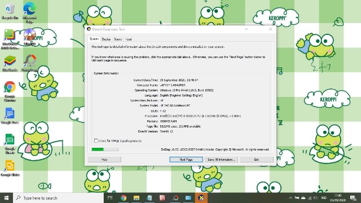Screen dimensions: 361x203
Task: Enable Check for WHQL digital signatures
Action: (x=96, y=140)
